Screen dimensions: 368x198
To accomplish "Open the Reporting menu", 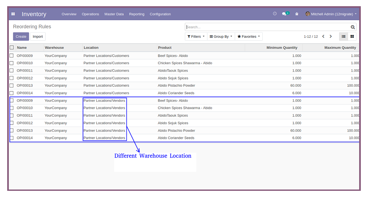I will click(x=137, y=14).
